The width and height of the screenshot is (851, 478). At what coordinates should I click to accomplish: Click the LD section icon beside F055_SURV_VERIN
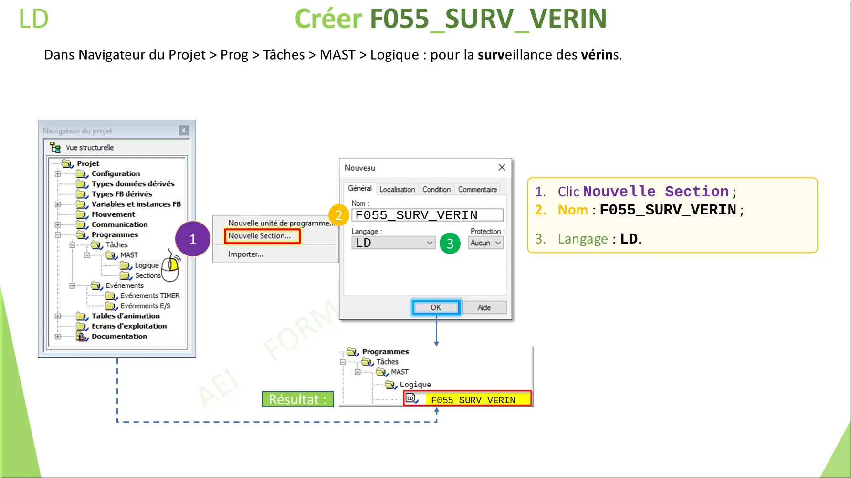[x=411, y=398]
